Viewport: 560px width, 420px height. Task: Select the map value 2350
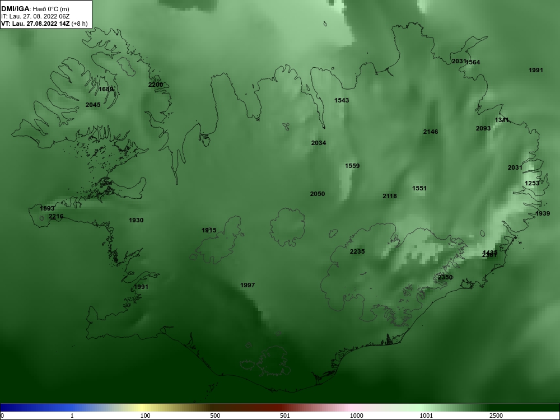pos(445,277)
